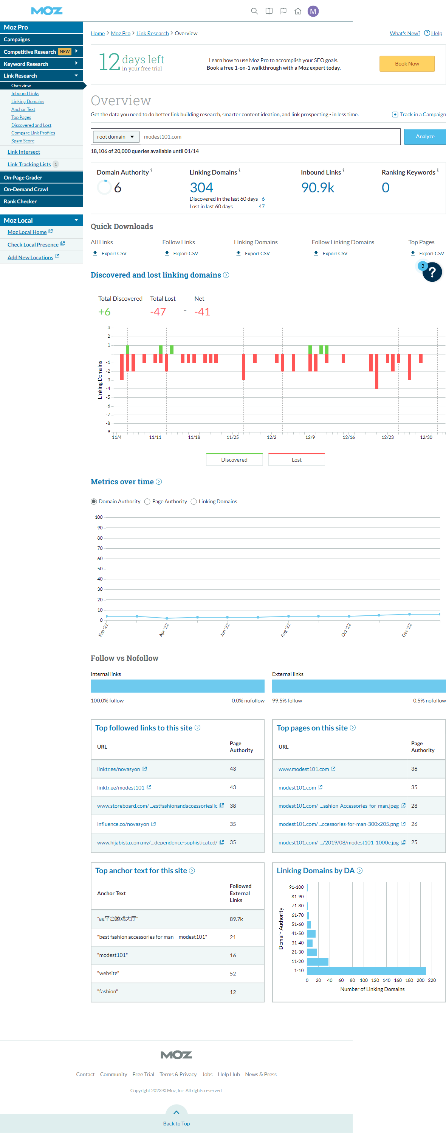Open Anchor Text submenu link
The height and width of the screenshot is (1133, 446).
click(23, 109)
